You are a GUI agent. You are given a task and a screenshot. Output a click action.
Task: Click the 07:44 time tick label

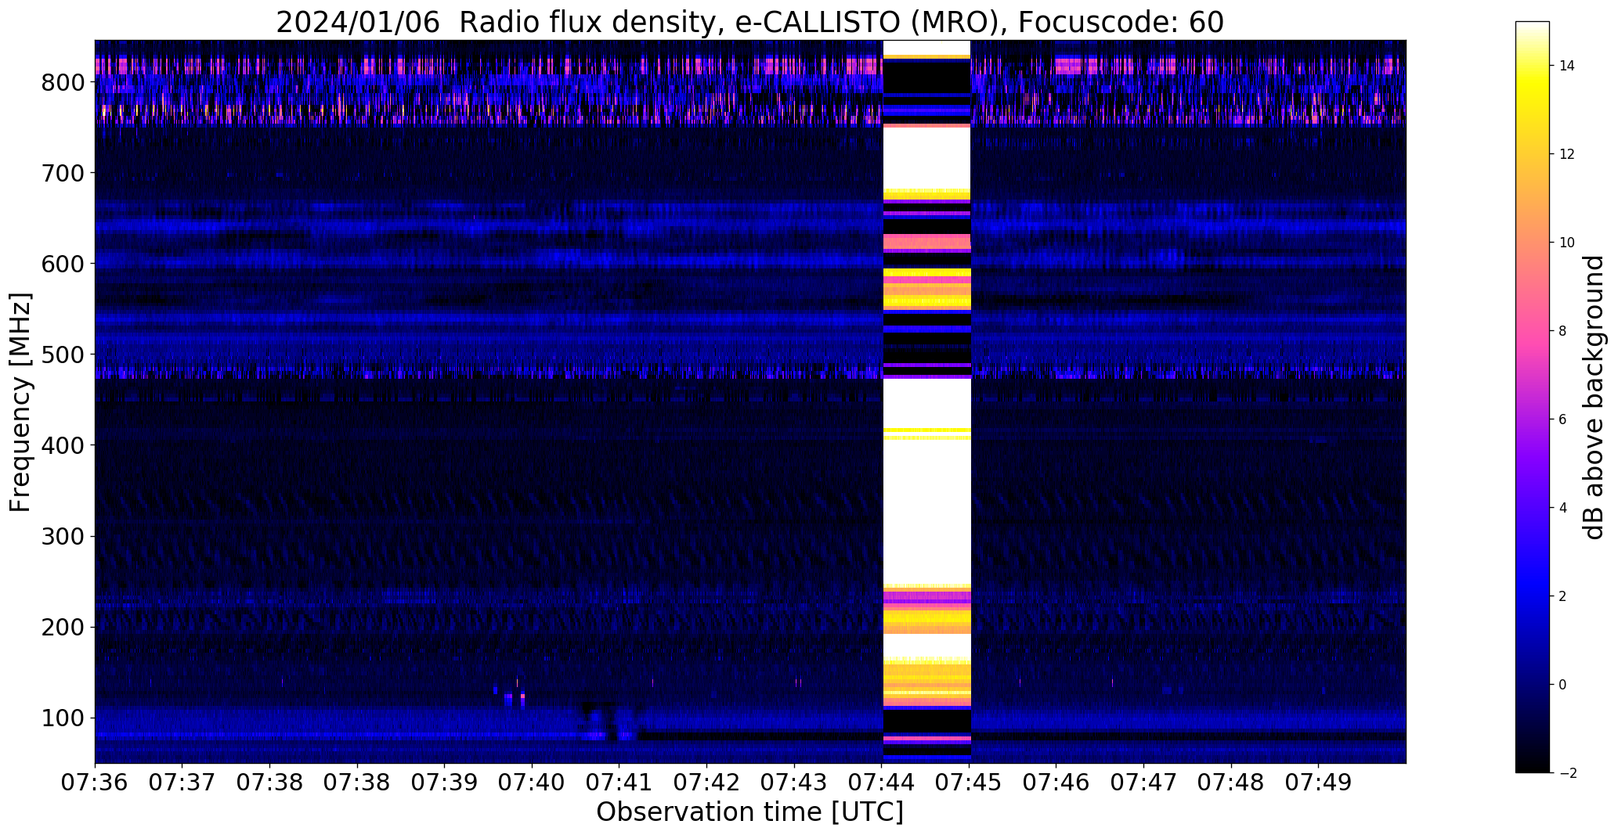(x=882, y=783)
